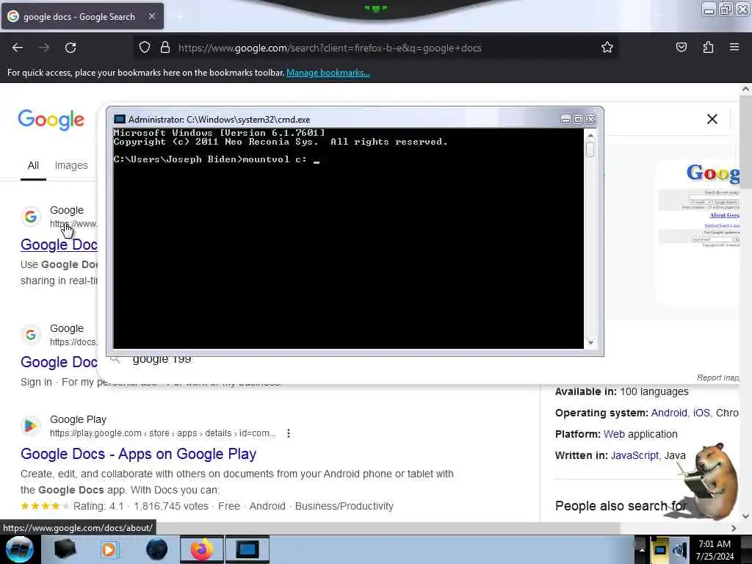Open the clock showing 7:01 AM

point(715,550)
